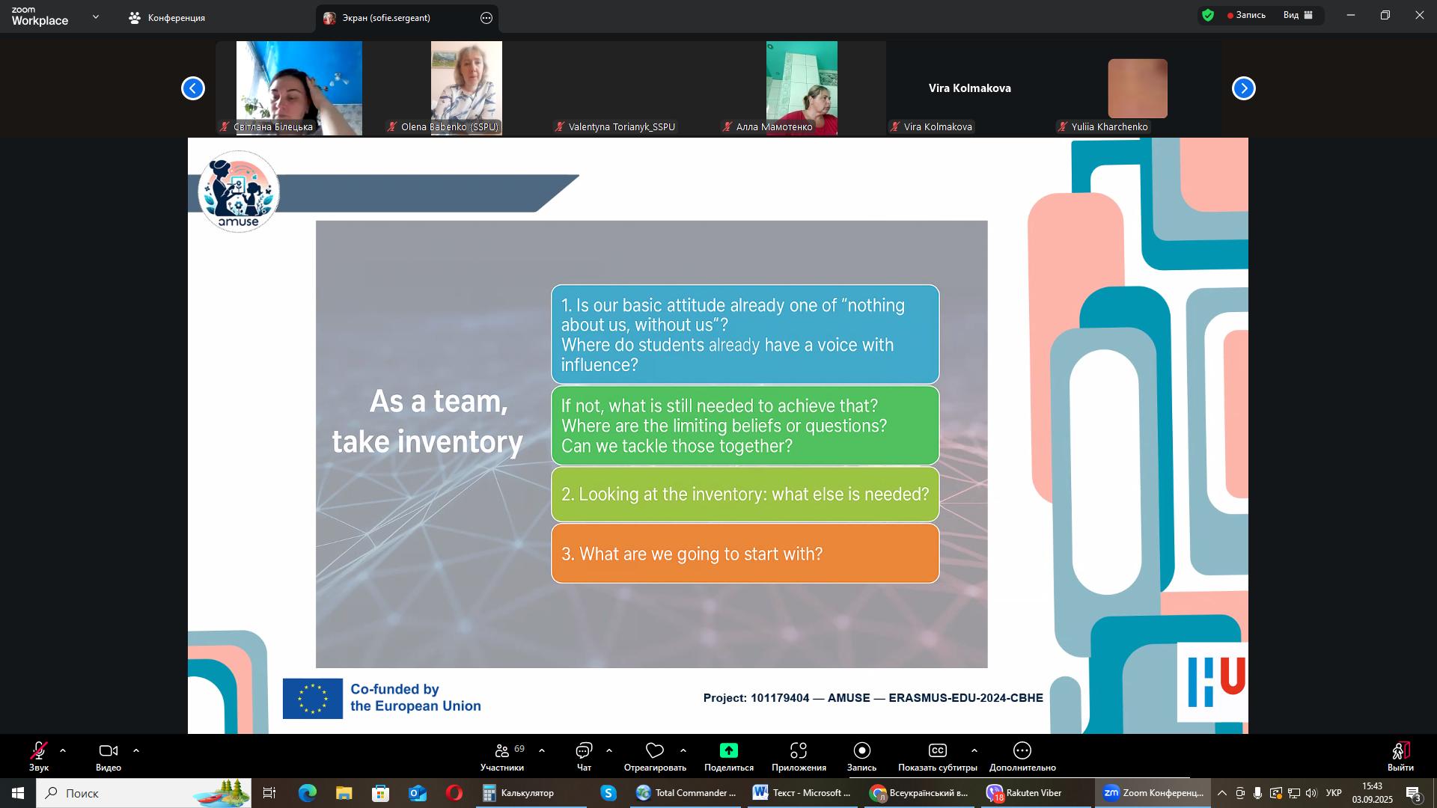
Task: Open the Zoom Workplace dropdown chevron
Action: (96, 16)
